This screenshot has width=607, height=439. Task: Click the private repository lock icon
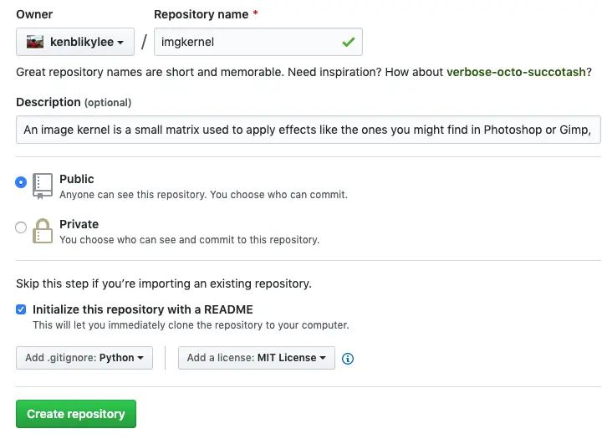point(42,230)
